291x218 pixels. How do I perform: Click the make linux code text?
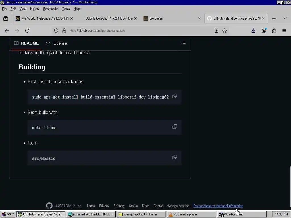coord(43,128)
